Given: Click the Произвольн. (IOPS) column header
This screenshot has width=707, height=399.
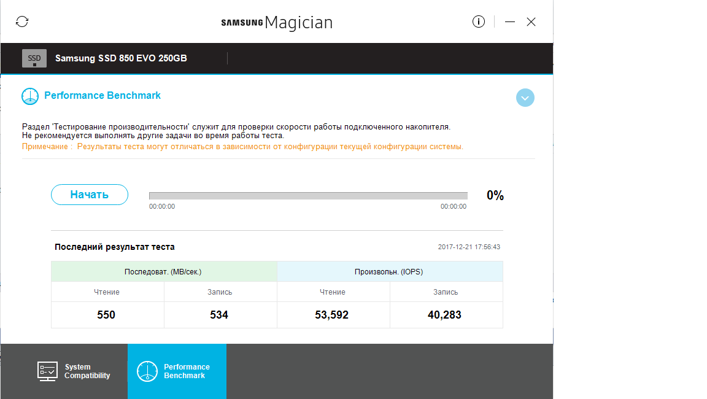Looking at the screenshot, I should coord(389,272).
